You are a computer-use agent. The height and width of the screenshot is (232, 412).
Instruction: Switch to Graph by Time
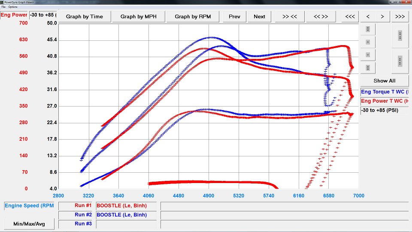coord(85,17)
